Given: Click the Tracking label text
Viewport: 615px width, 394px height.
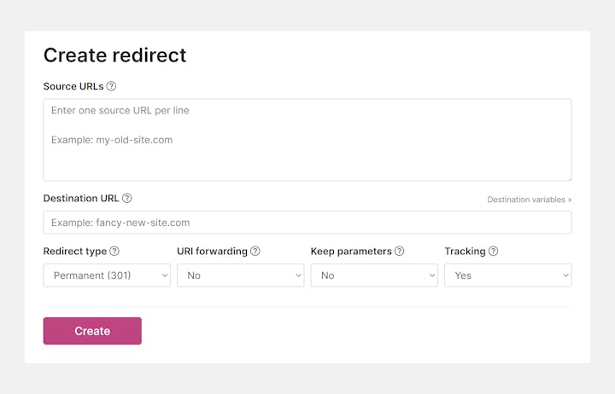Looking at the screenshot, I should pos(465,252).
